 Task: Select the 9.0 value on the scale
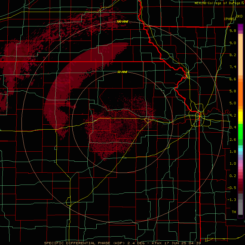(233, 43)
